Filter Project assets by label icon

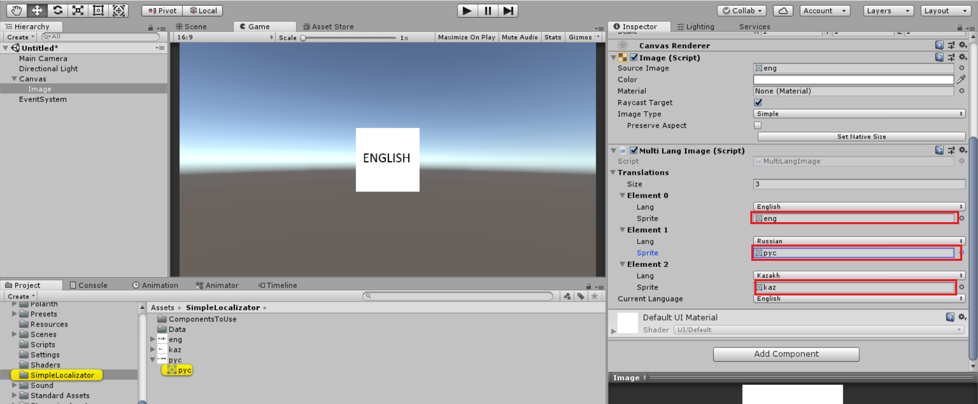pos(581,296)
